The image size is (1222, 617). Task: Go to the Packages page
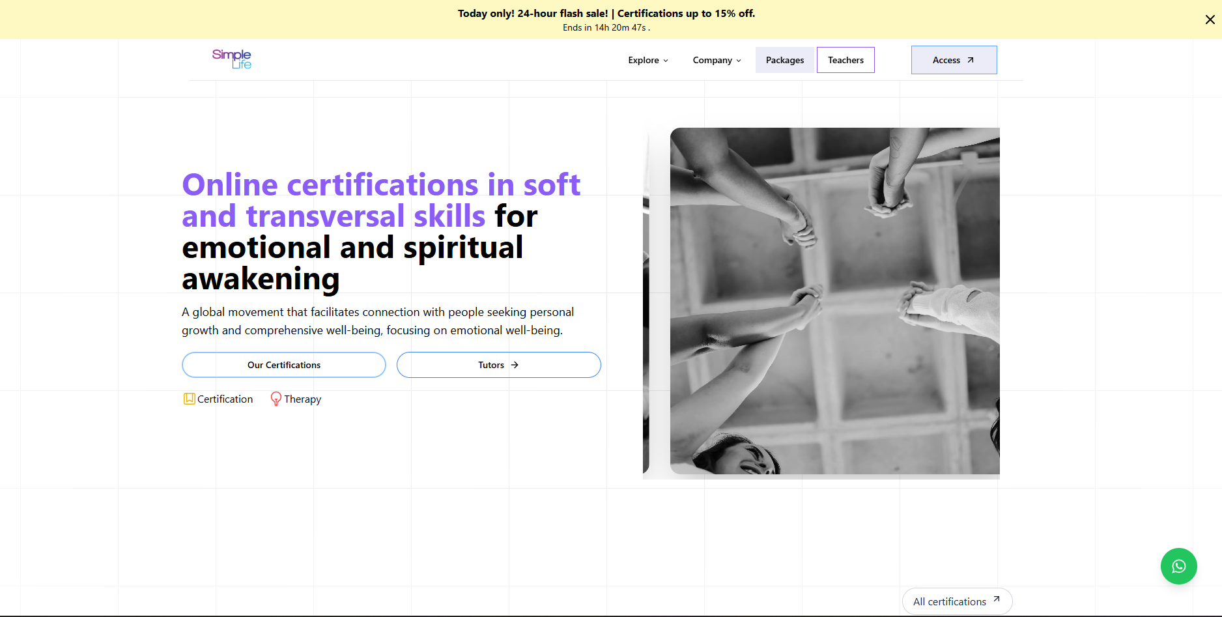[x=784, y=60]
